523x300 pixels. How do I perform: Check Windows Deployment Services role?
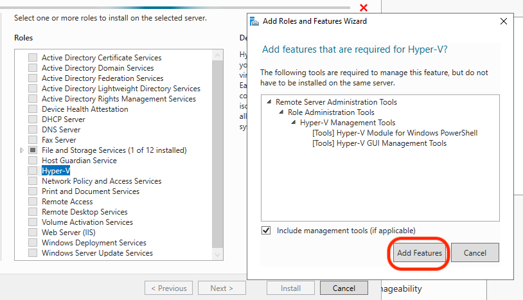(x=33, y=243)
